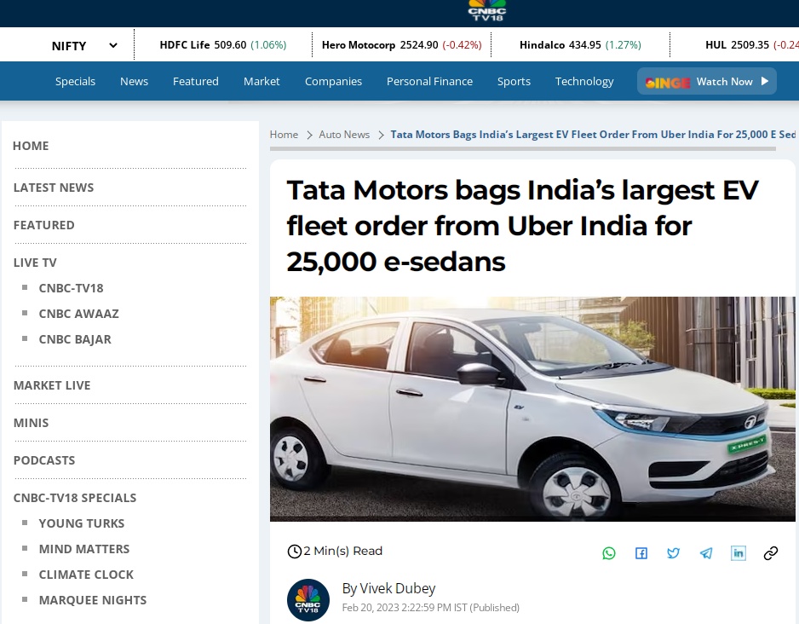Open MINIS in the sidebar
Viewport: 799px width, 624px height.
coord(31,423)
